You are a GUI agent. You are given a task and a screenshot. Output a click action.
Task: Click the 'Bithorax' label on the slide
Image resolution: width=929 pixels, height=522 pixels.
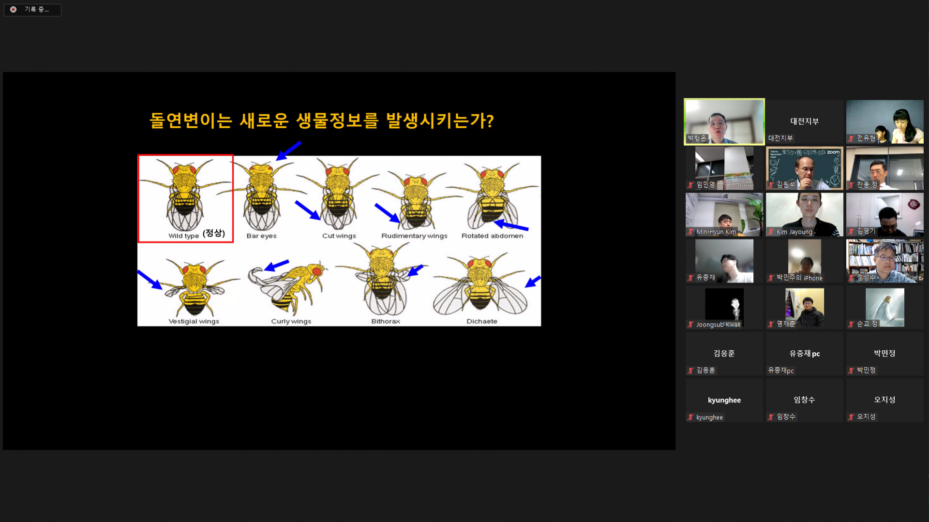click(386, 321)
